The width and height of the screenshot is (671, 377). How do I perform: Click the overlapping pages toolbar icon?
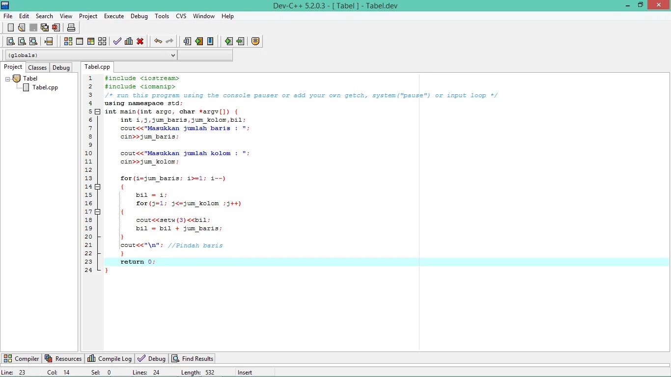tap(187, 41)
